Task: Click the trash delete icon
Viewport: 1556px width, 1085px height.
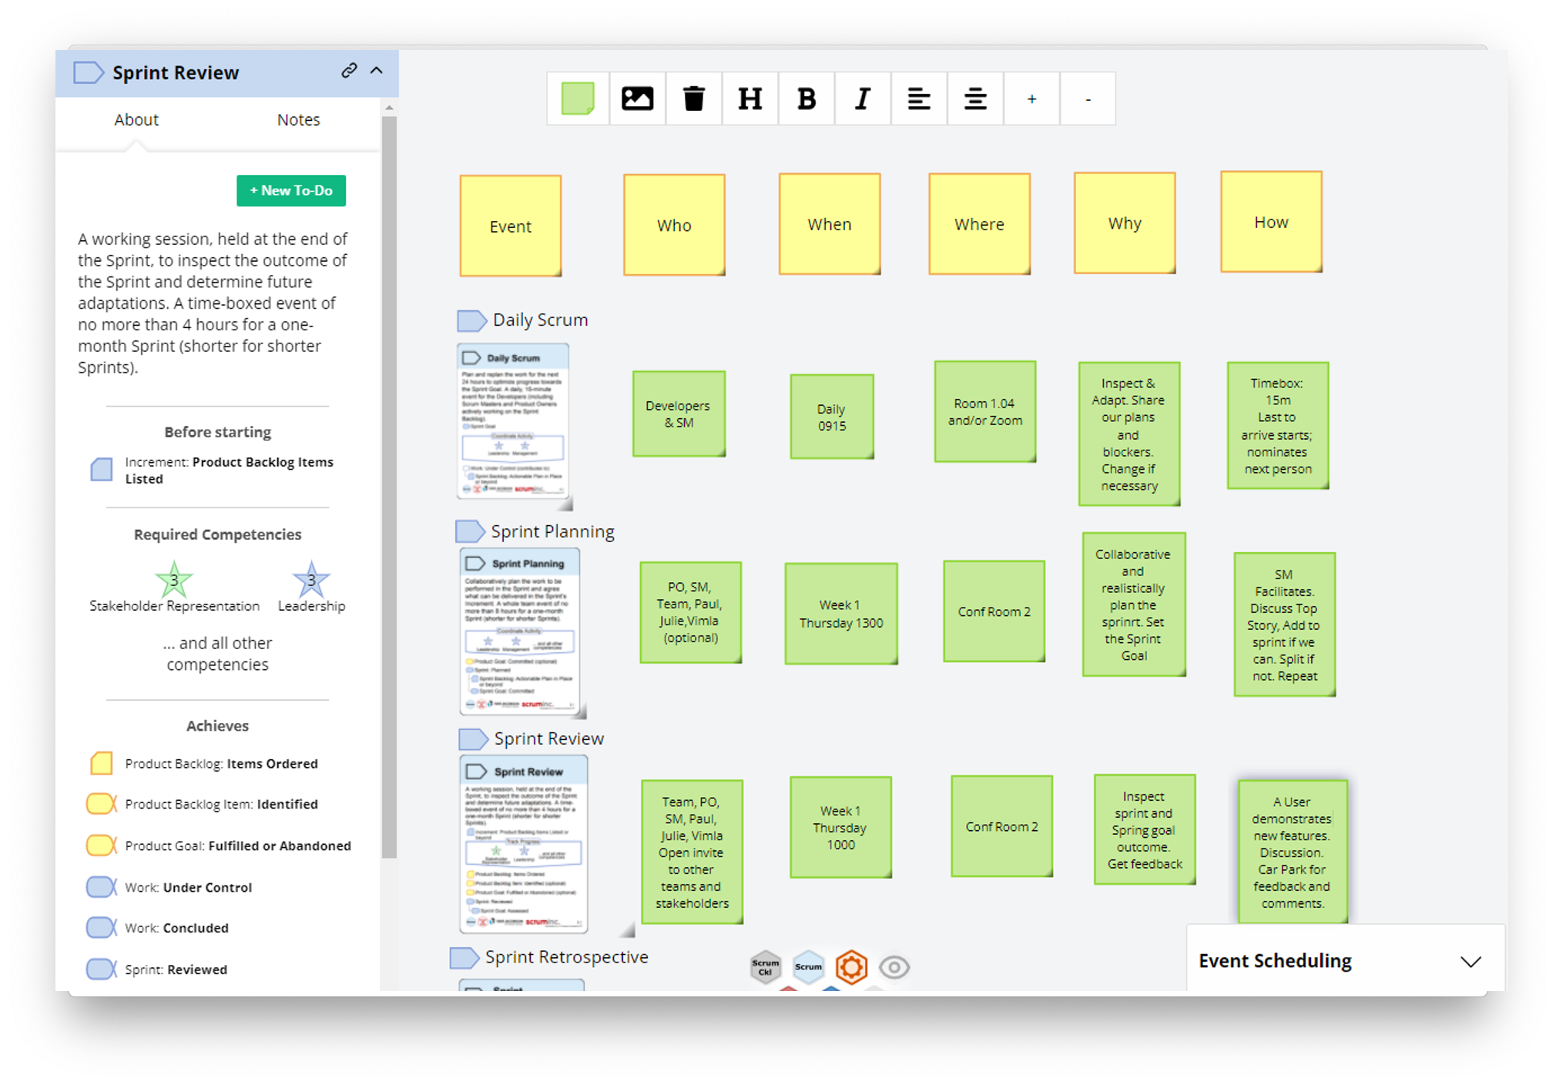Action: pyautogui.click(x=693, y=98)
